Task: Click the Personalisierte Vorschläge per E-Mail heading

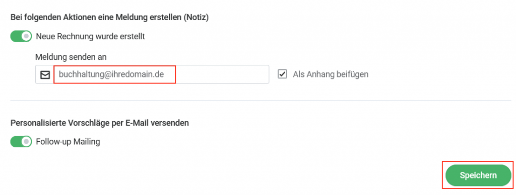Action: click(x=100, y=123)
